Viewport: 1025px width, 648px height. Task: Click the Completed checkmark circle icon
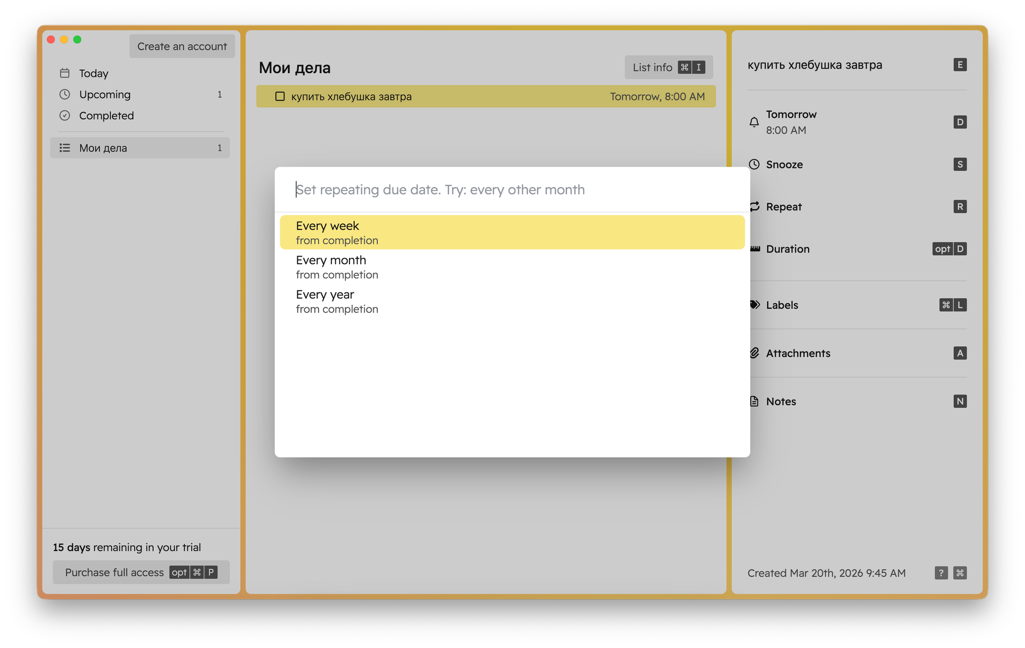[x=65, y=116]
